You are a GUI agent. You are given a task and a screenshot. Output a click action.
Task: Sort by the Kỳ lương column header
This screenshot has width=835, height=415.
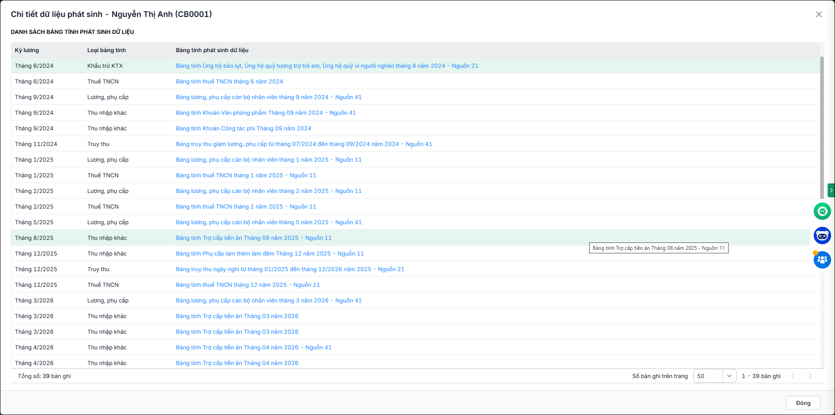point(27,50)
